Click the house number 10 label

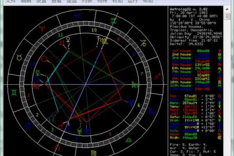tap(94, 30)
